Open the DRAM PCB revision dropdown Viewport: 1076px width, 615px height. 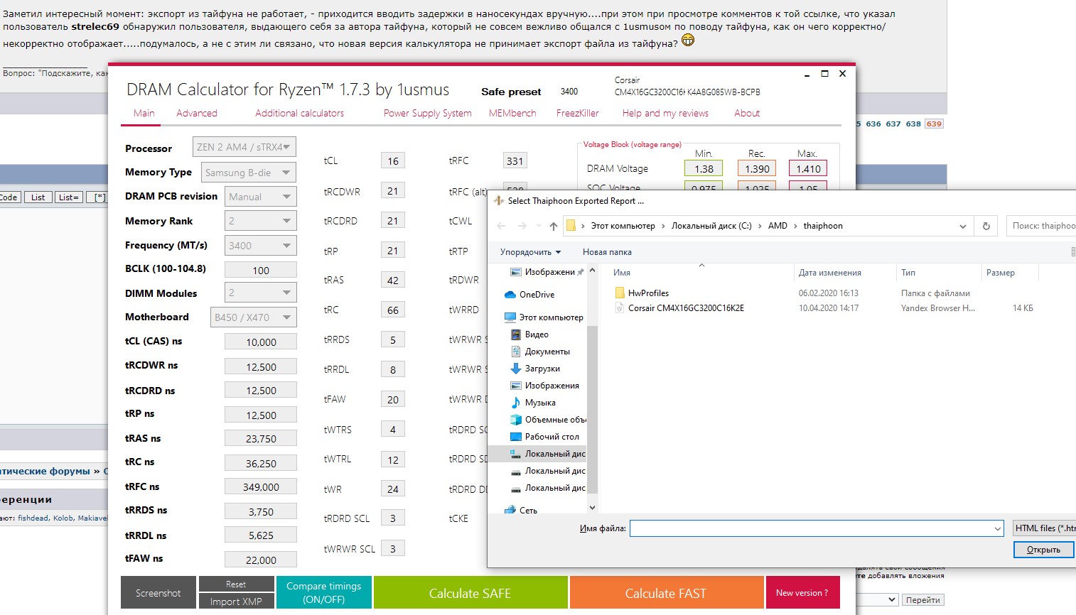coord(261,197)
